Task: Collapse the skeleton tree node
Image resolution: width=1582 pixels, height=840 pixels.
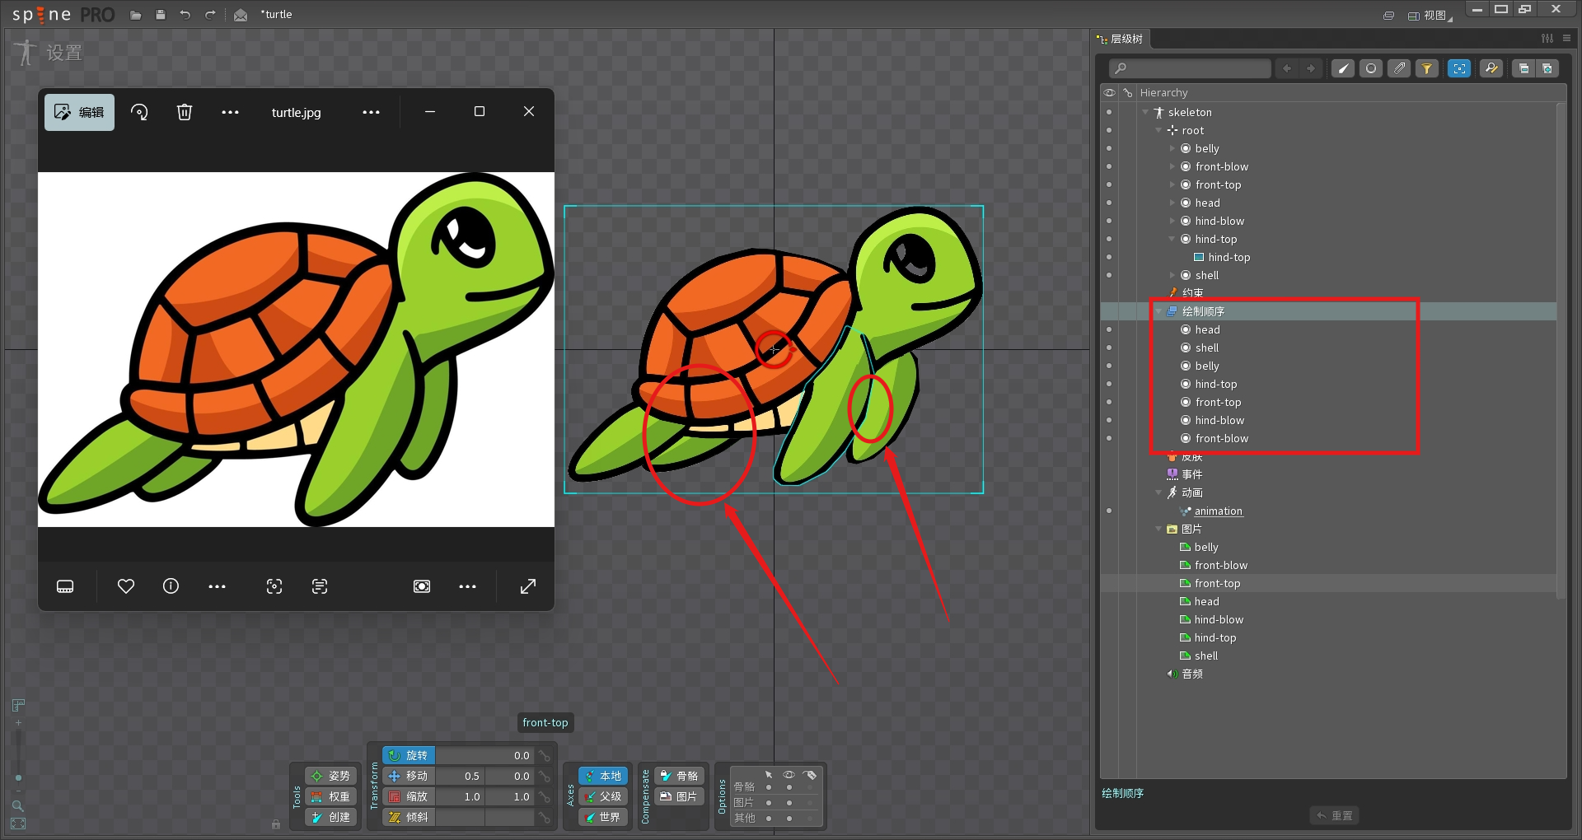Action: point(1145,112)
